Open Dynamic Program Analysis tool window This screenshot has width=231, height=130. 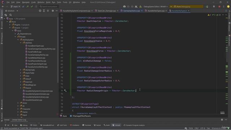(134, 125)
